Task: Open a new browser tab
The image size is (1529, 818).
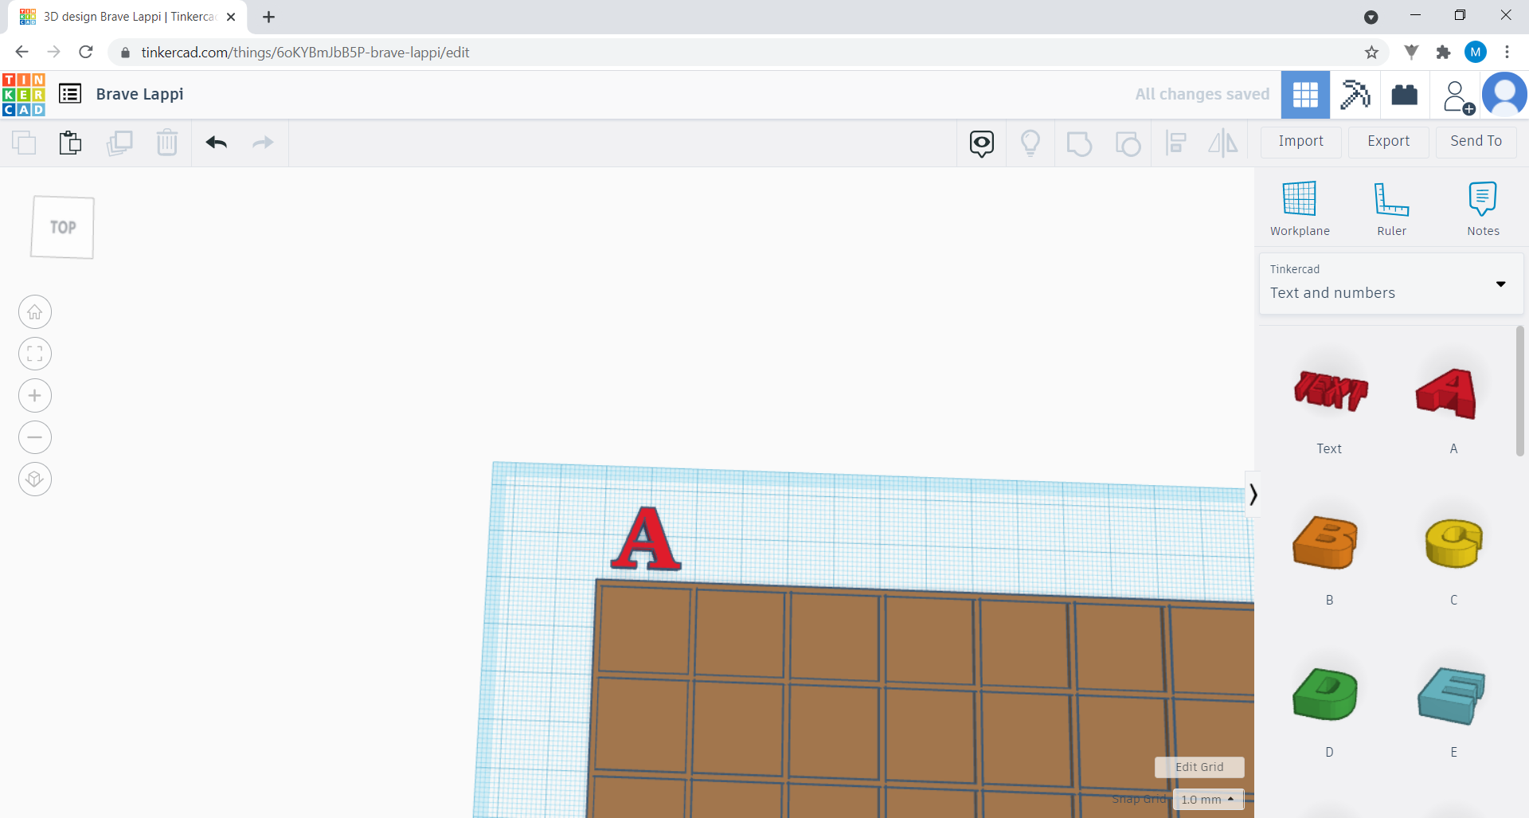Action: tap(269, 17)
